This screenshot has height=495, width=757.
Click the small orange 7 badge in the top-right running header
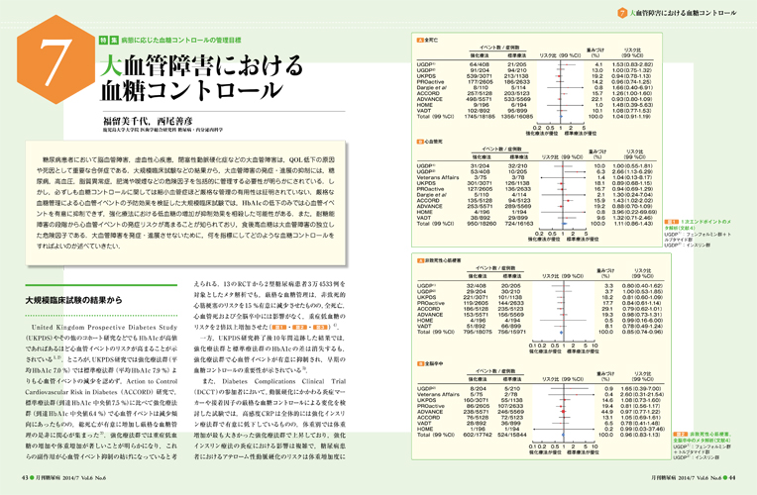[623, 13]
